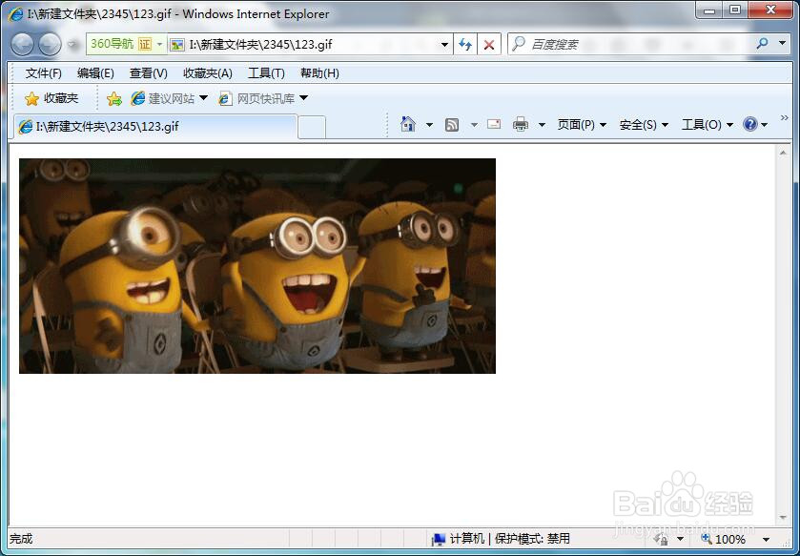Screen dimensions: 800x556
Task: Open the address bar history dropdown
Action: click(x=444, y=44)
